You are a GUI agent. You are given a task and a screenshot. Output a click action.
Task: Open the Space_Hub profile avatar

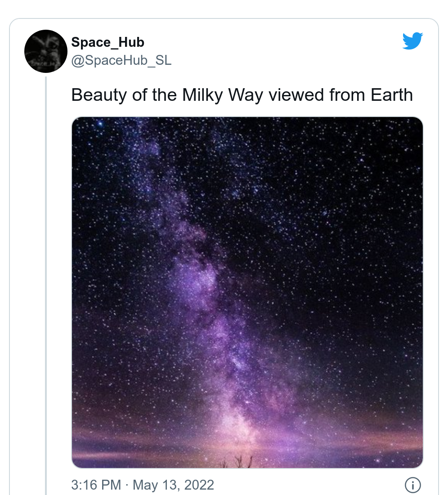click(x=46, y=51)
